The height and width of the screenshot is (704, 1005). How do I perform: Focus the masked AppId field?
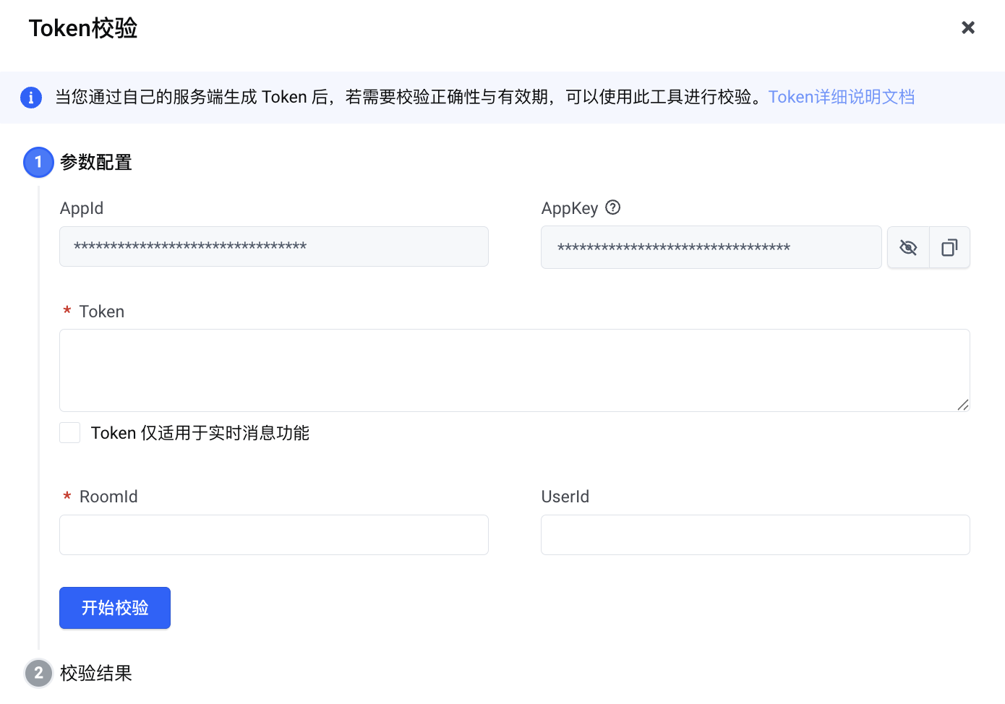pyautogui.click(x=273, y=246)
